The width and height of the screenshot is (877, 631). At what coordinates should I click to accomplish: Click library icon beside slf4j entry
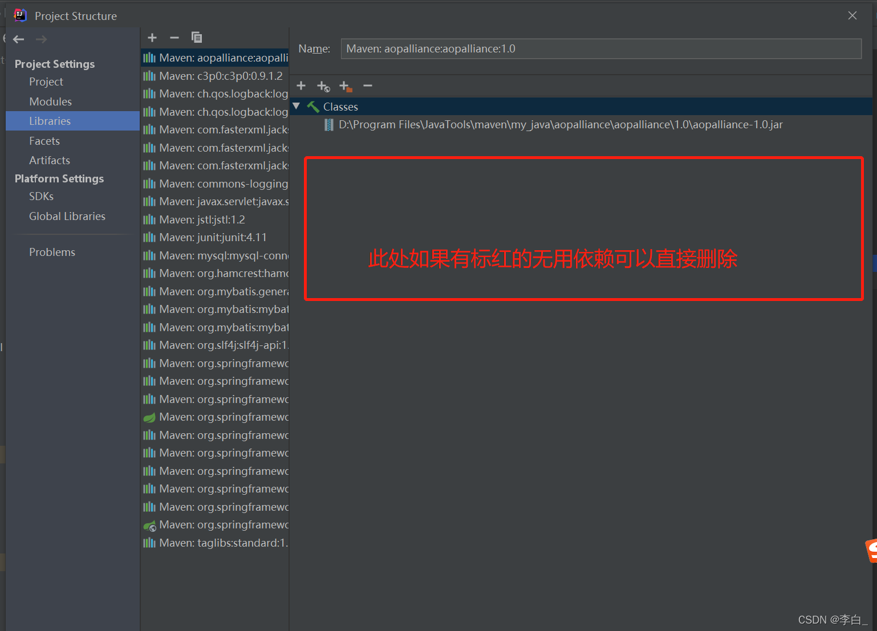(x=149, y=345)
